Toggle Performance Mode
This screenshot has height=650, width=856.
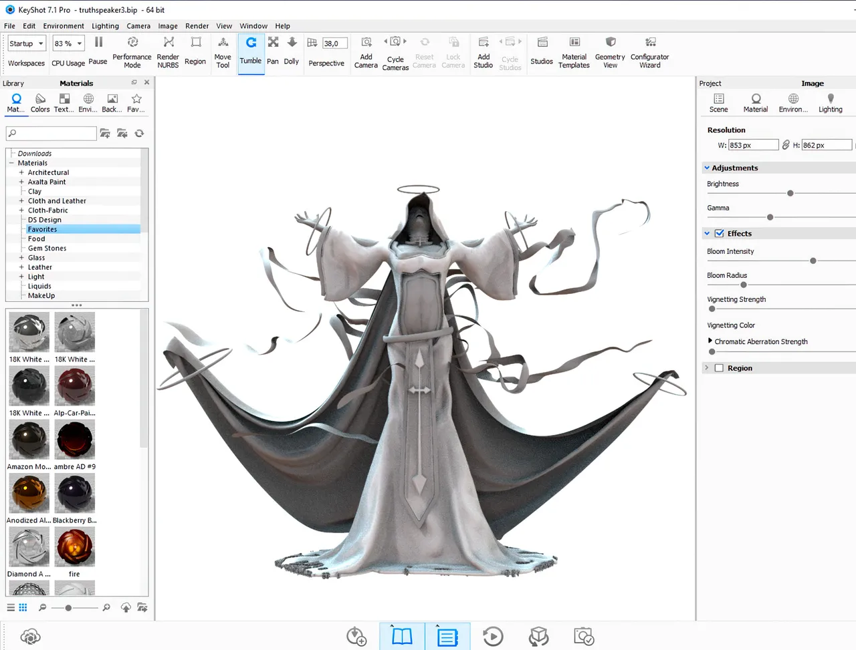(132, 52)
